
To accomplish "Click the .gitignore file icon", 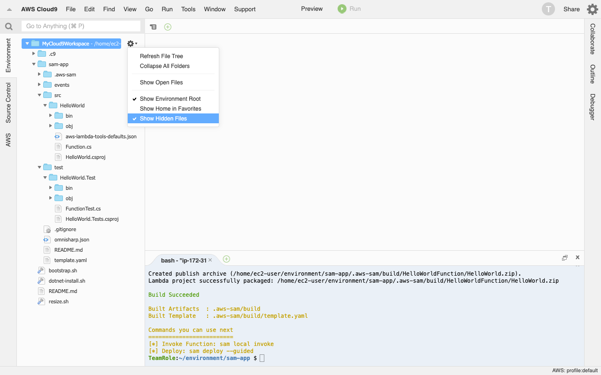I will coord(46,229).
